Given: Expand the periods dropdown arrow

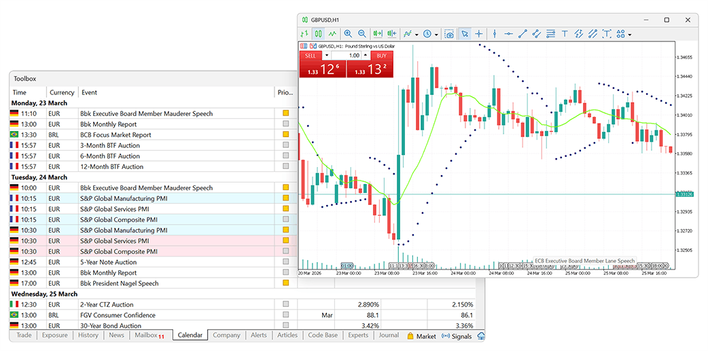Looking at the screenshot, I should coord(437,35).
